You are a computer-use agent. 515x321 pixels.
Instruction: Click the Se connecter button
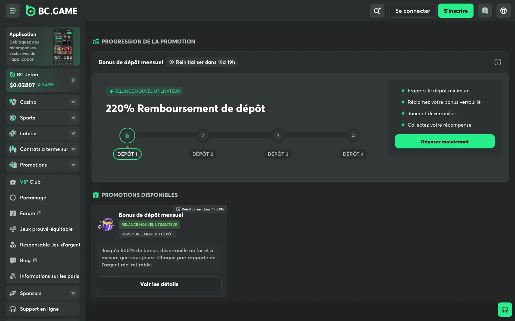[x=413, y=11]
